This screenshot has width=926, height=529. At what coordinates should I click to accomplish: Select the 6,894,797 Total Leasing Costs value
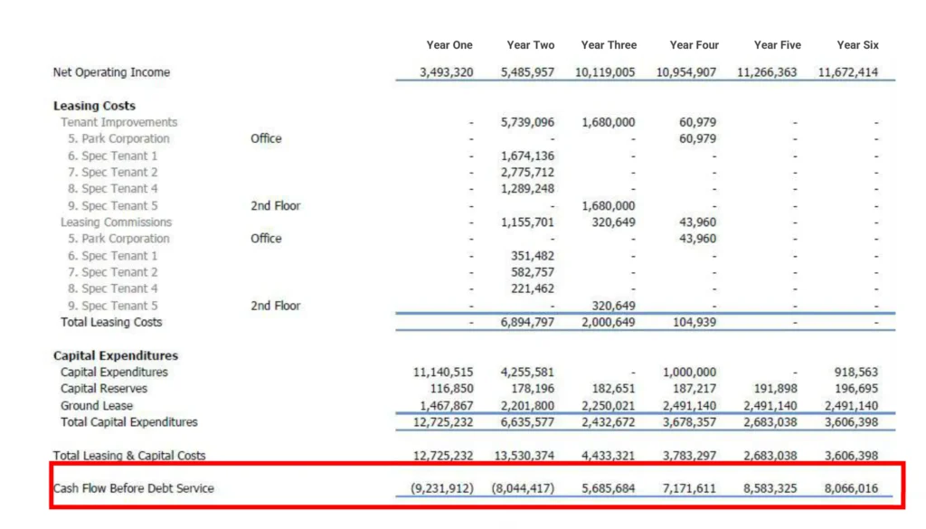[x=527, y=323]
